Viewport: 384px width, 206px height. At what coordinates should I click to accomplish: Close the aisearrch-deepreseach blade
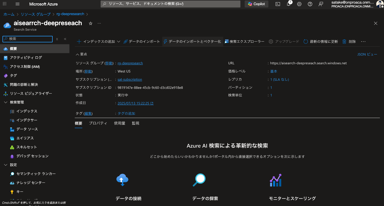[x=376, y=24]
